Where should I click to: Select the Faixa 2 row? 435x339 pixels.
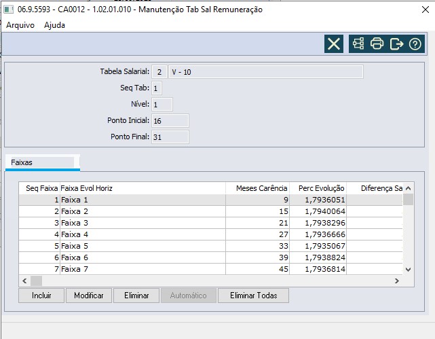[x=210, y=211]
